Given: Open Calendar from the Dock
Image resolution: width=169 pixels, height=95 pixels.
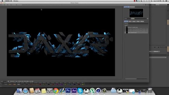Looking at the screenshot, I should tap(37, 91).
